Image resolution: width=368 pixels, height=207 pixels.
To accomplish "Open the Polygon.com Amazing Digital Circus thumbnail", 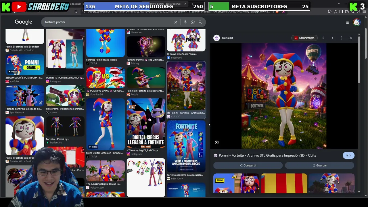I will (106, 171).
